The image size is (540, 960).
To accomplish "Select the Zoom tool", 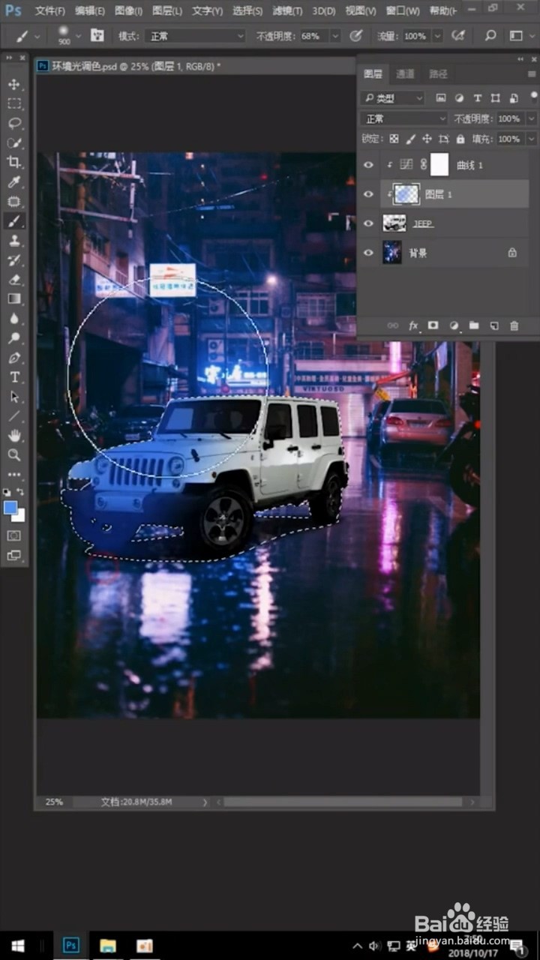I will pyautogui.click(x=14, y=455).
